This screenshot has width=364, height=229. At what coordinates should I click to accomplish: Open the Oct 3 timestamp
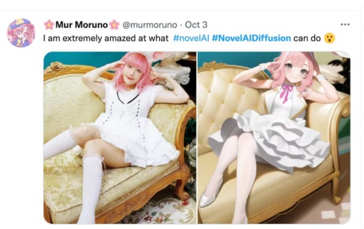pyautogui.click(x=196, y=25)
